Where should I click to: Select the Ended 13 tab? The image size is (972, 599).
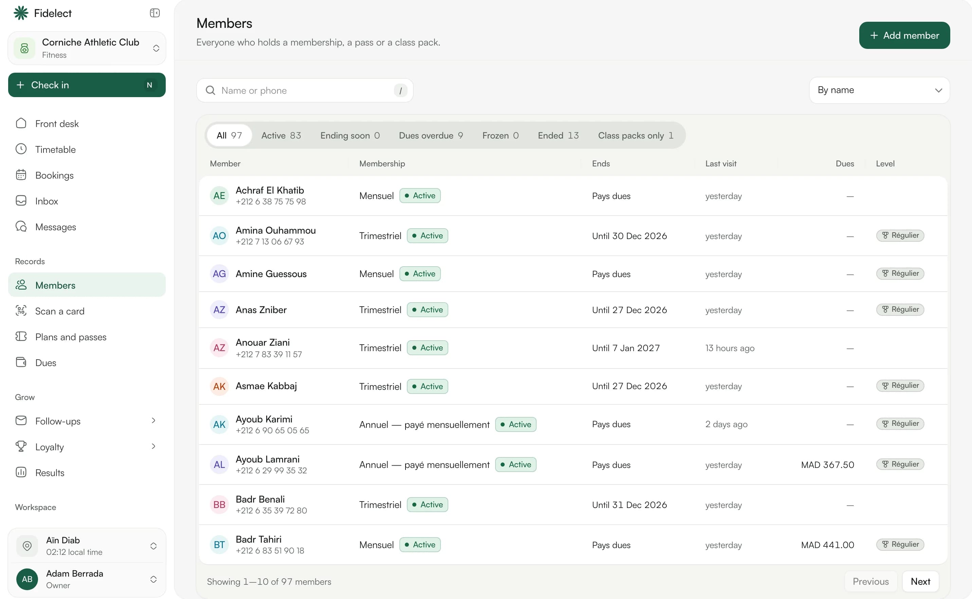[x=558, y=135]
